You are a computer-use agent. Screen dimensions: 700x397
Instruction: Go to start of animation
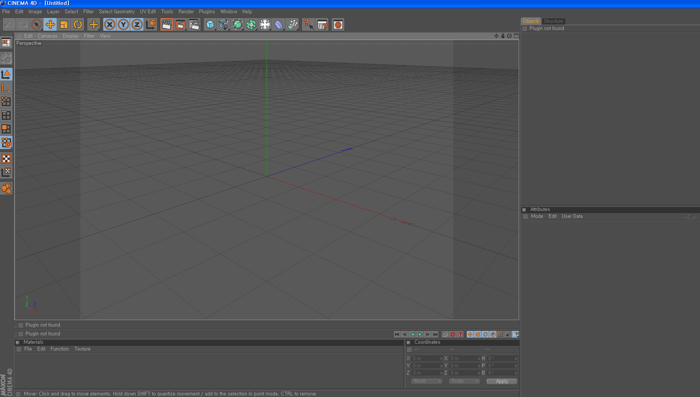click(x=397, y=334)
